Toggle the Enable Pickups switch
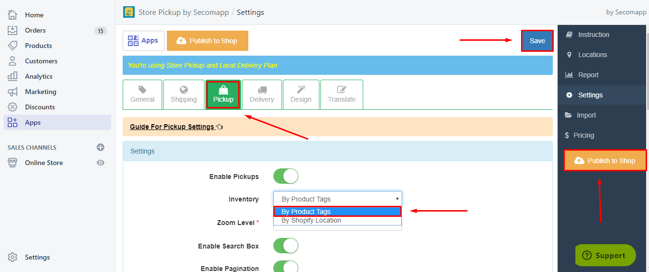Screen dimensions: 649x272 coord(286,176)
